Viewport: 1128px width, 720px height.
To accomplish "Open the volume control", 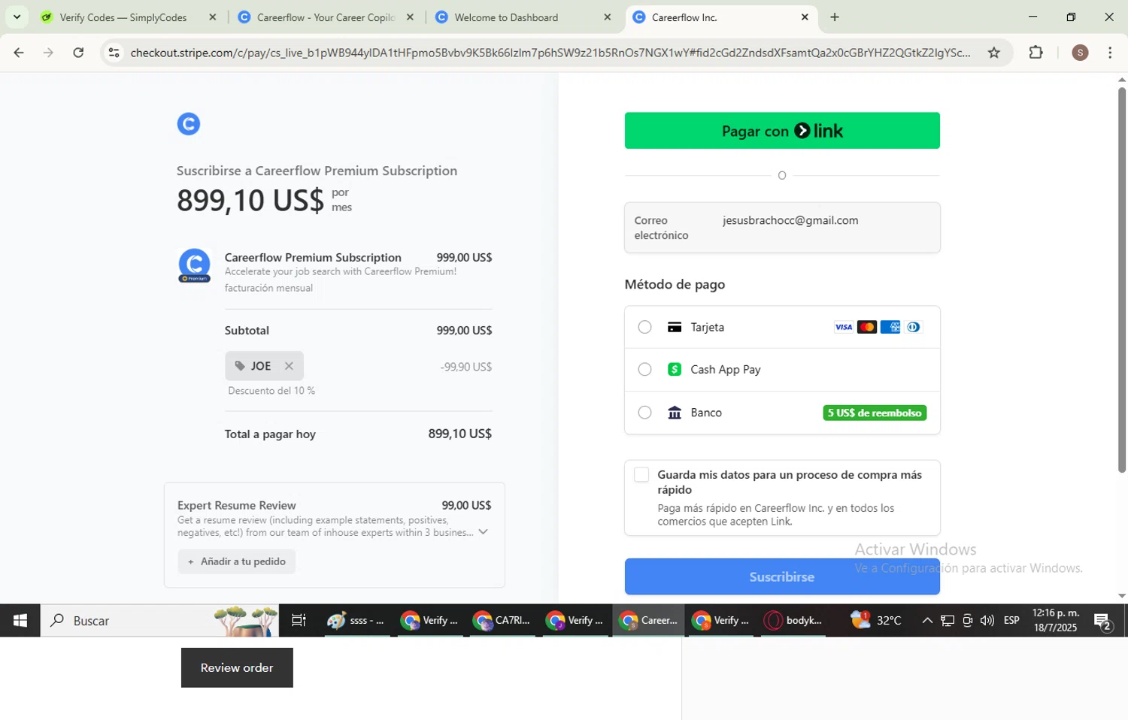I will click(987, 620).
